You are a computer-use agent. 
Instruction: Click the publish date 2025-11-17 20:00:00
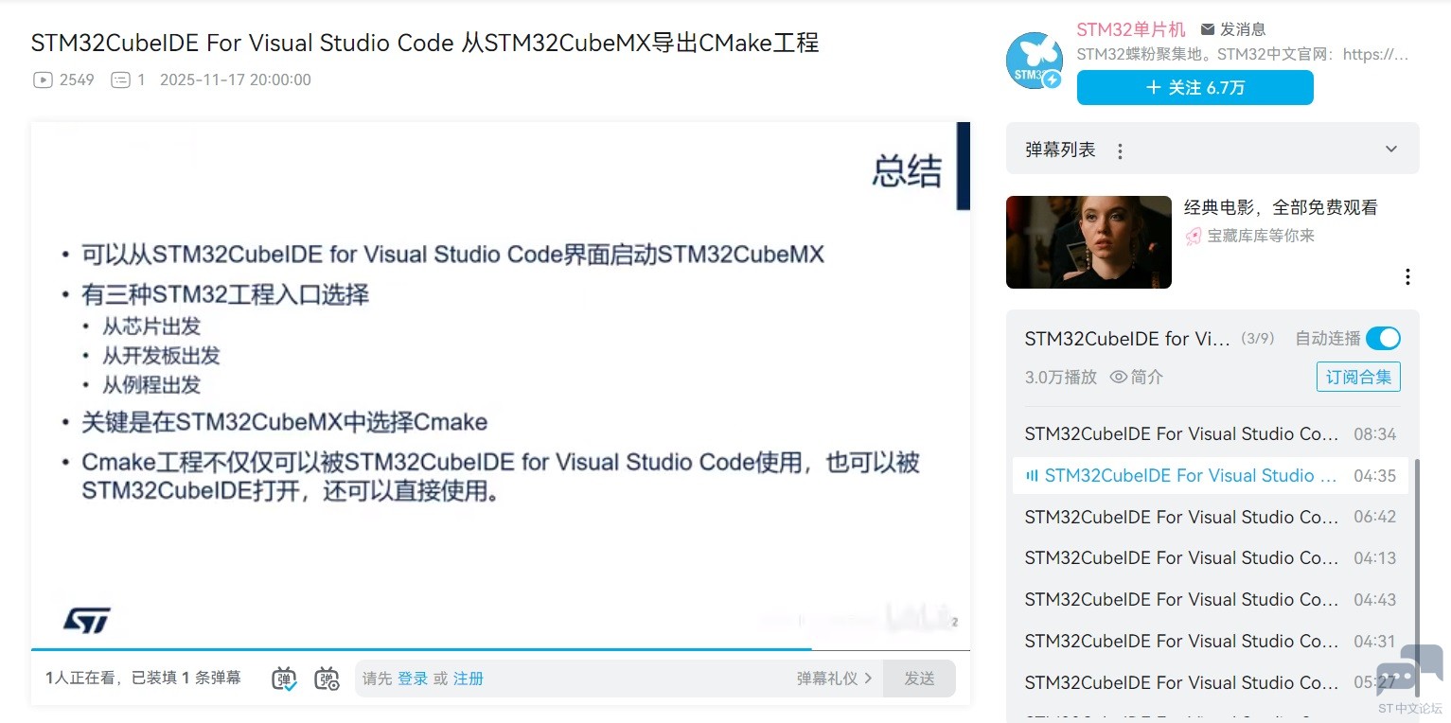236,80
